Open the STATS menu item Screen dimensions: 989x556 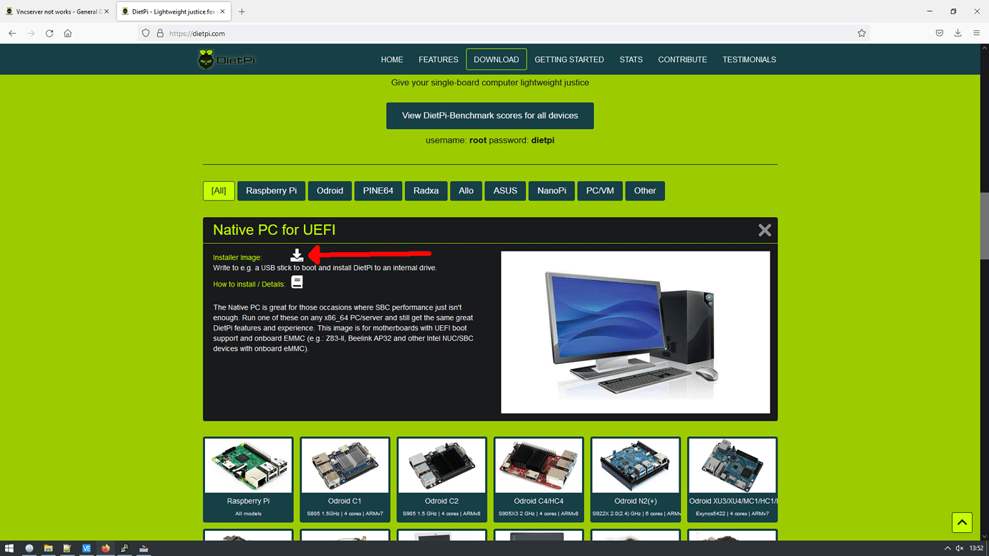tap(631, 59)
